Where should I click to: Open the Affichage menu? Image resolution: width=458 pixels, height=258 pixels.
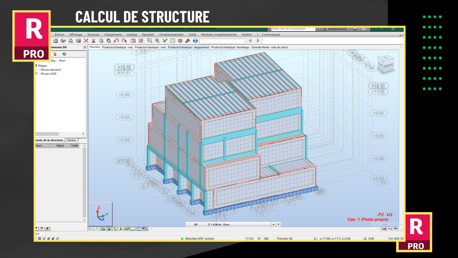click(x=76, y=35)
